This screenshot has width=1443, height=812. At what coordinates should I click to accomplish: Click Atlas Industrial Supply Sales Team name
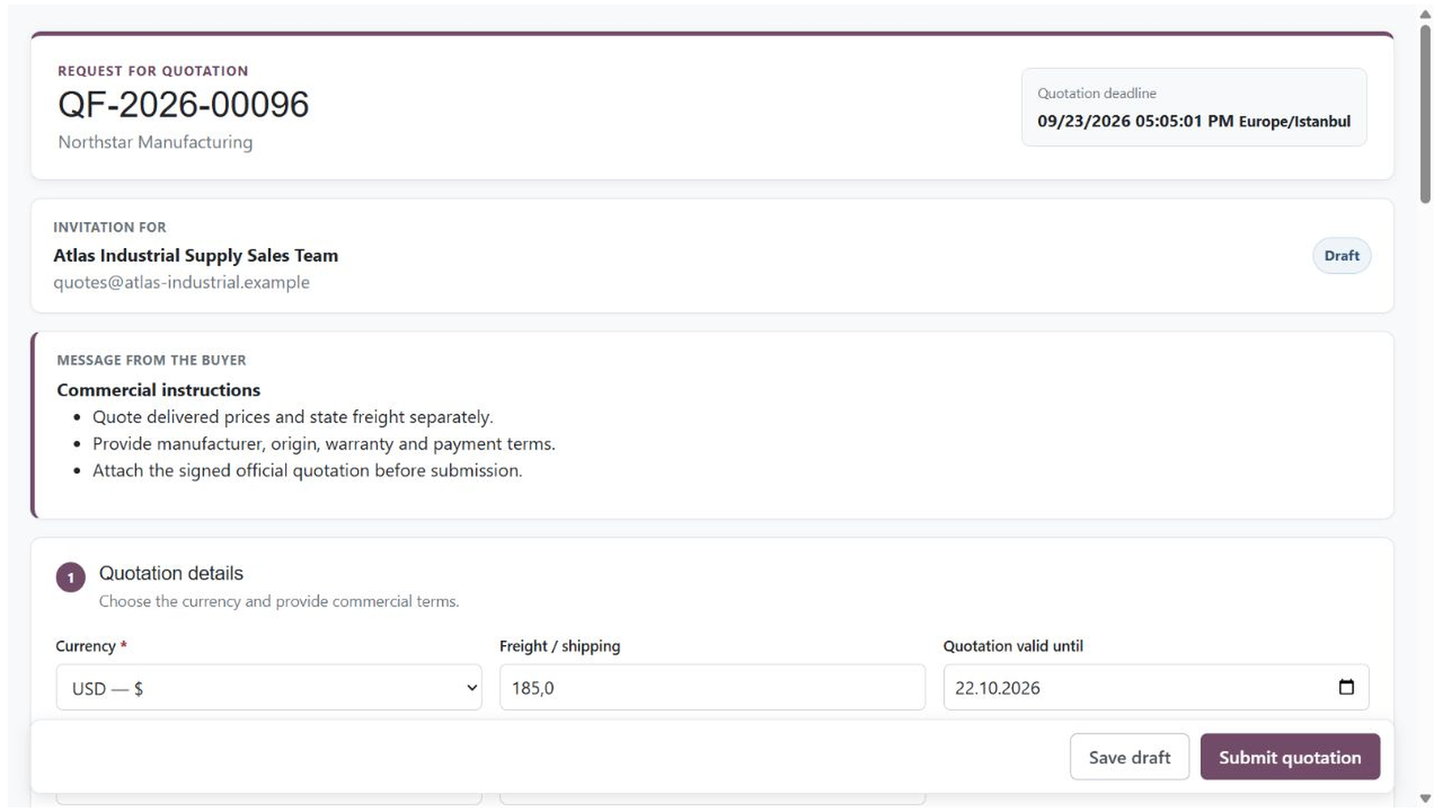[196, 255]
